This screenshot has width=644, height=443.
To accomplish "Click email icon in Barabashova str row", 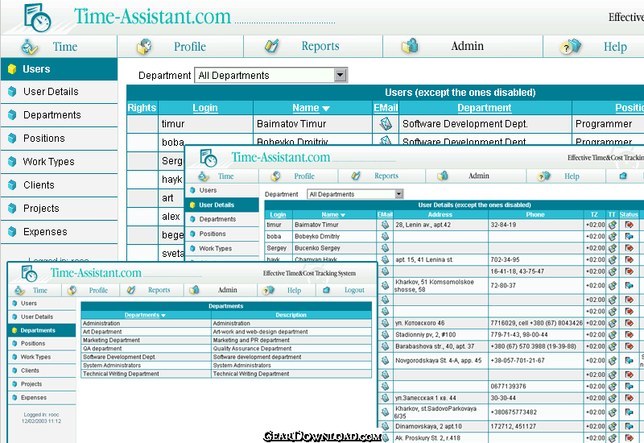I will [x=385, y=346].
